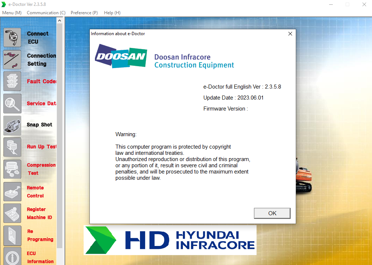
Task: Select the Run Up Test icon
Action: click(12, 147)
